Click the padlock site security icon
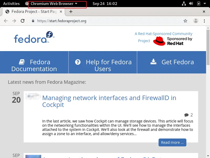The image size is (210, 158). pos(33,21)
